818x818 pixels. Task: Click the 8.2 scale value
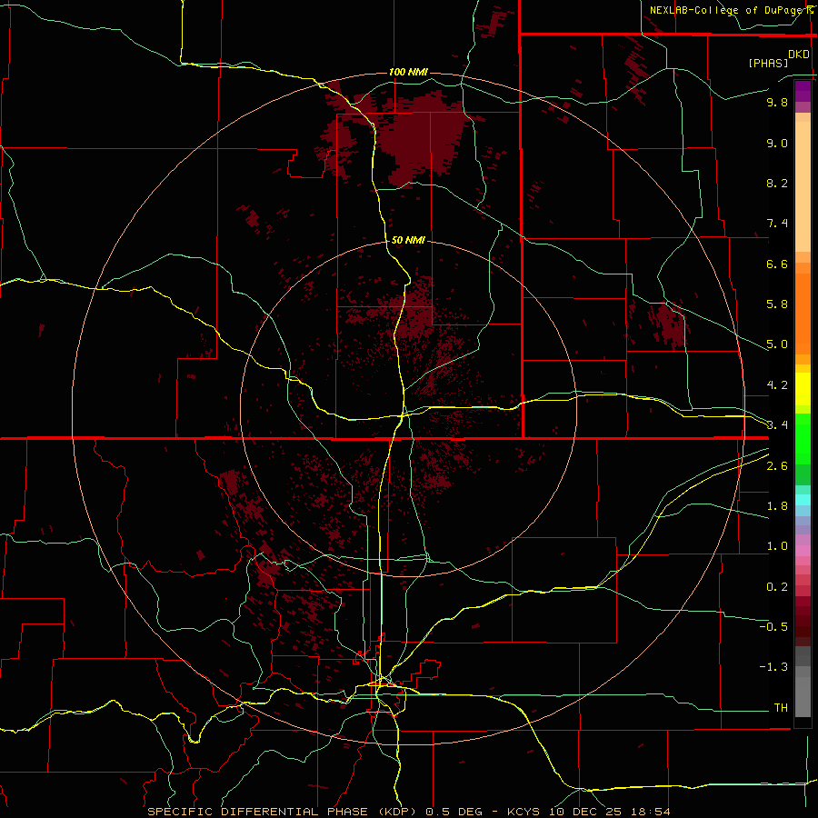pos(777,183)
